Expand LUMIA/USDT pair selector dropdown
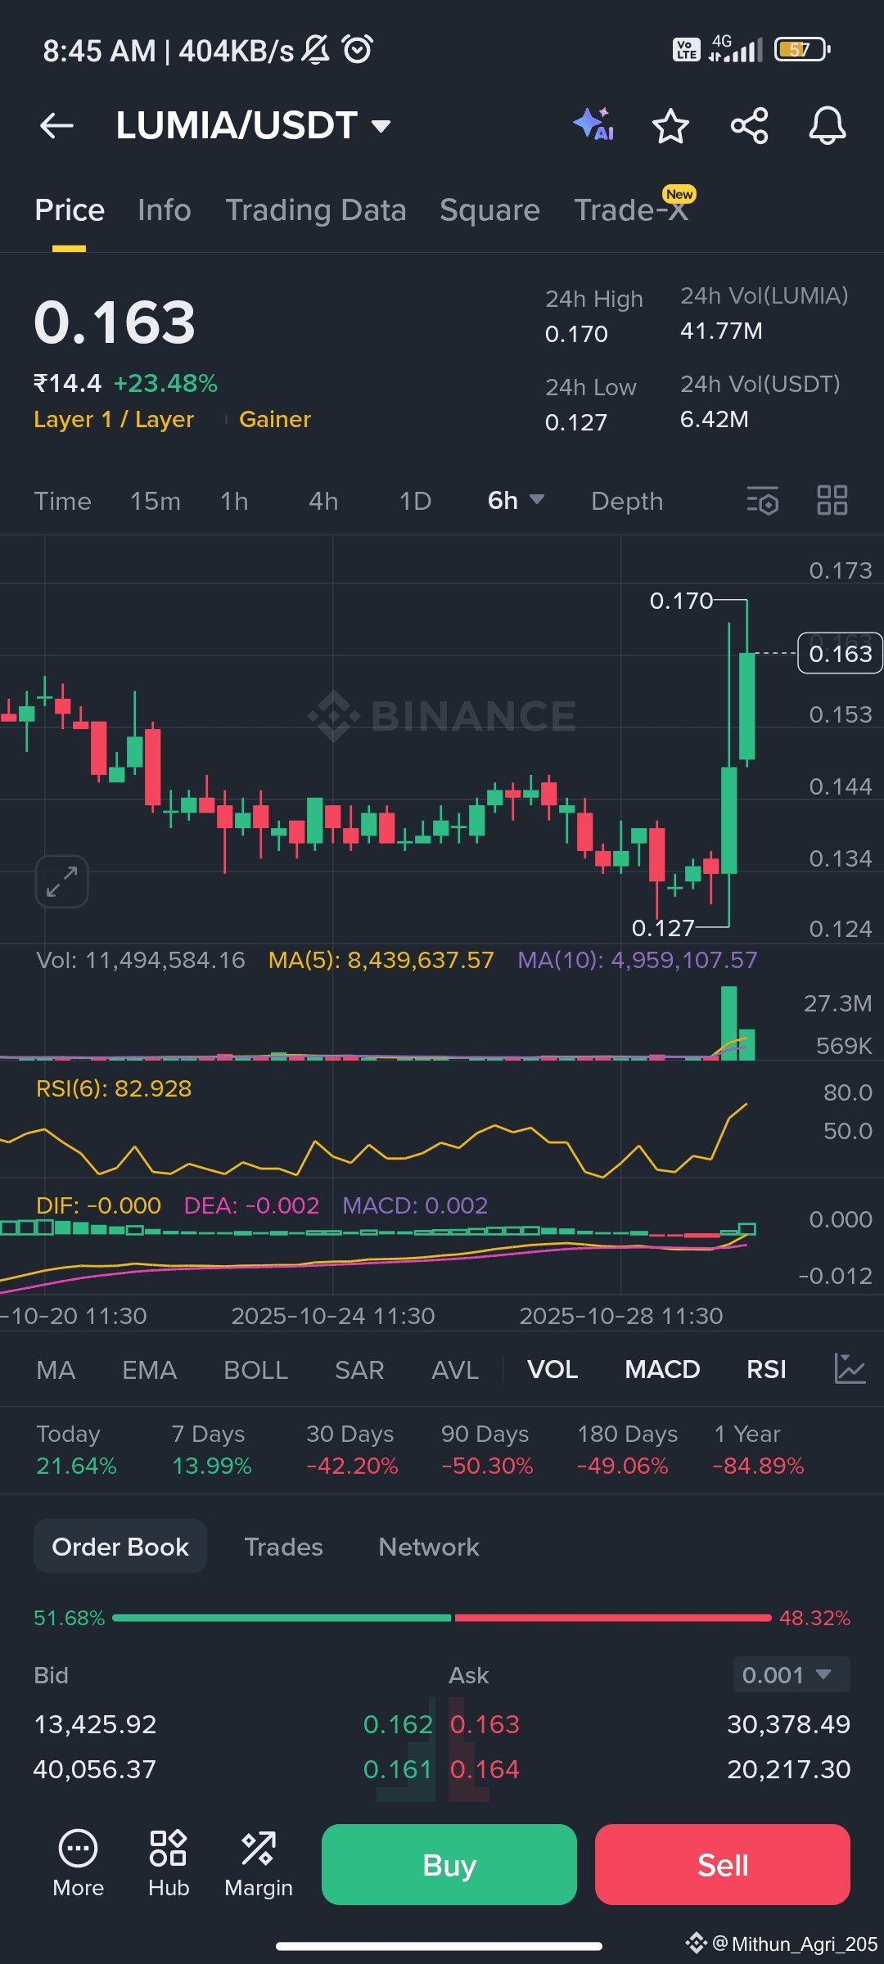Screen dimensions: 884x1964 (x=381, y=126)
